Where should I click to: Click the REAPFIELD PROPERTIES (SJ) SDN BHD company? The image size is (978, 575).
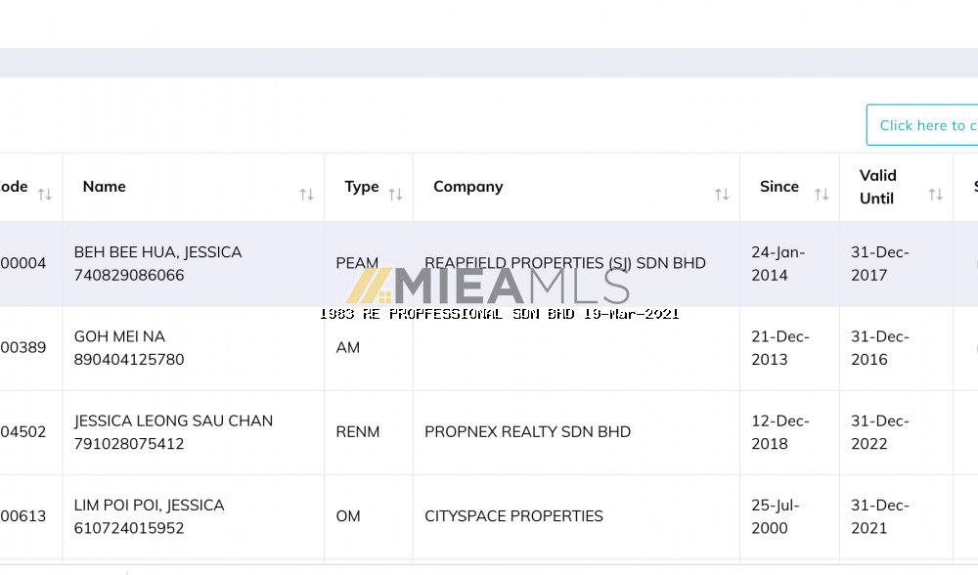564,263
